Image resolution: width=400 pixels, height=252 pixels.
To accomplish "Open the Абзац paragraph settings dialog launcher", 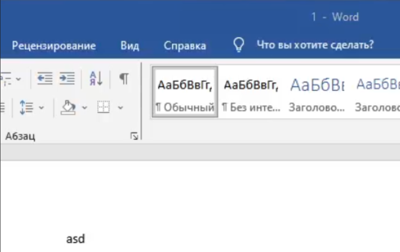I will pyautogui.click(x=134, y=136).
